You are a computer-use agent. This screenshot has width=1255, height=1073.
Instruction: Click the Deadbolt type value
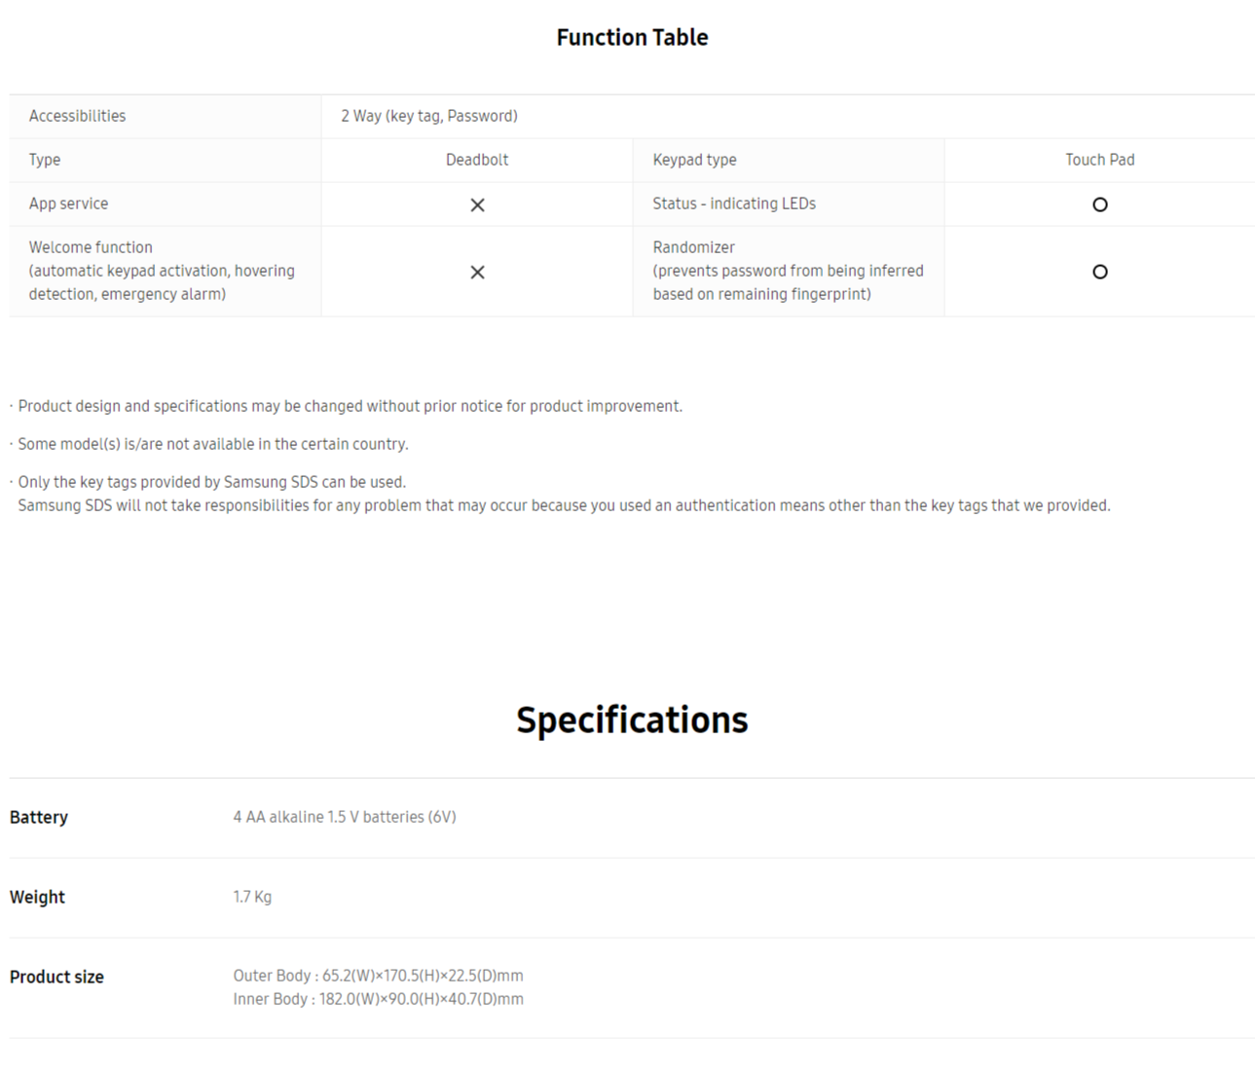coord(477,160)
